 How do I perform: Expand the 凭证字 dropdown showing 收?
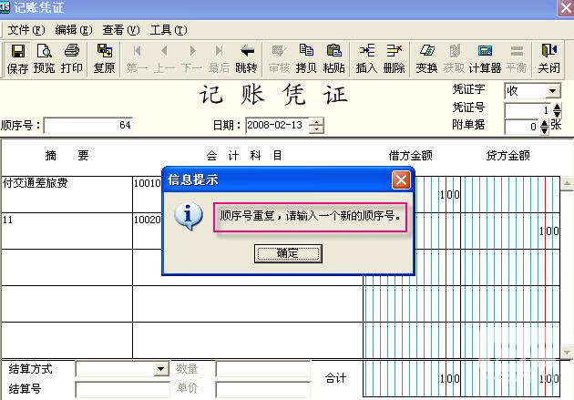point(553,91)
